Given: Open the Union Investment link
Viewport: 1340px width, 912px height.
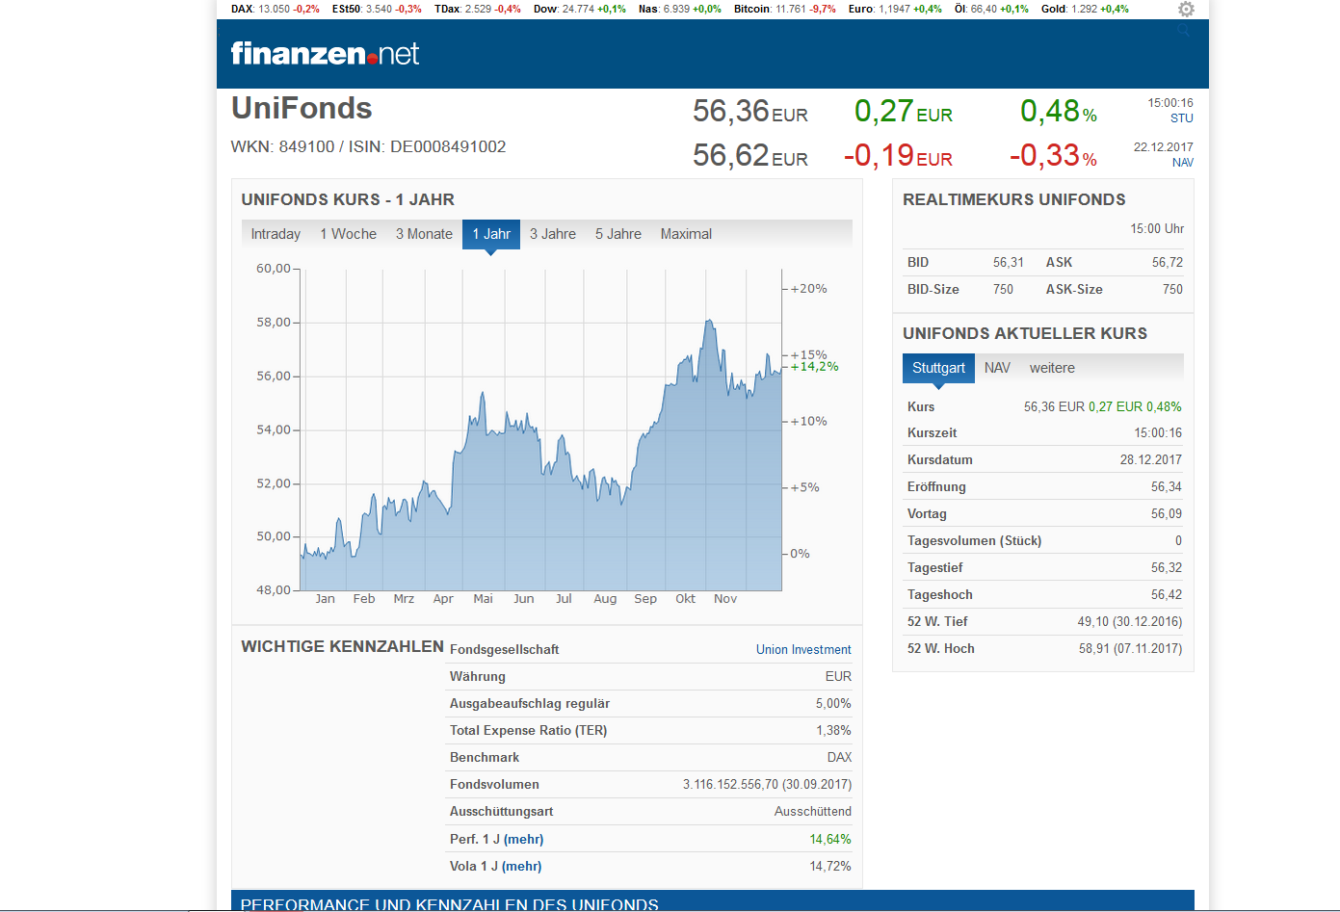Looking at the screenshot, I should click(803, 650).
